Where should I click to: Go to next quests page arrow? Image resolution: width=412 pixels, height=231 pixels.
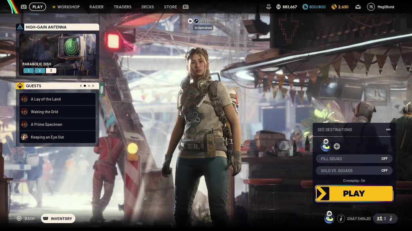point(93,86)
